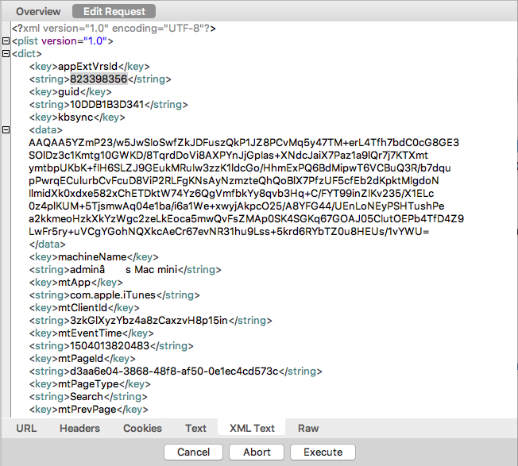Click the page id d3aa6e04-3868 value

coord(174,372)
